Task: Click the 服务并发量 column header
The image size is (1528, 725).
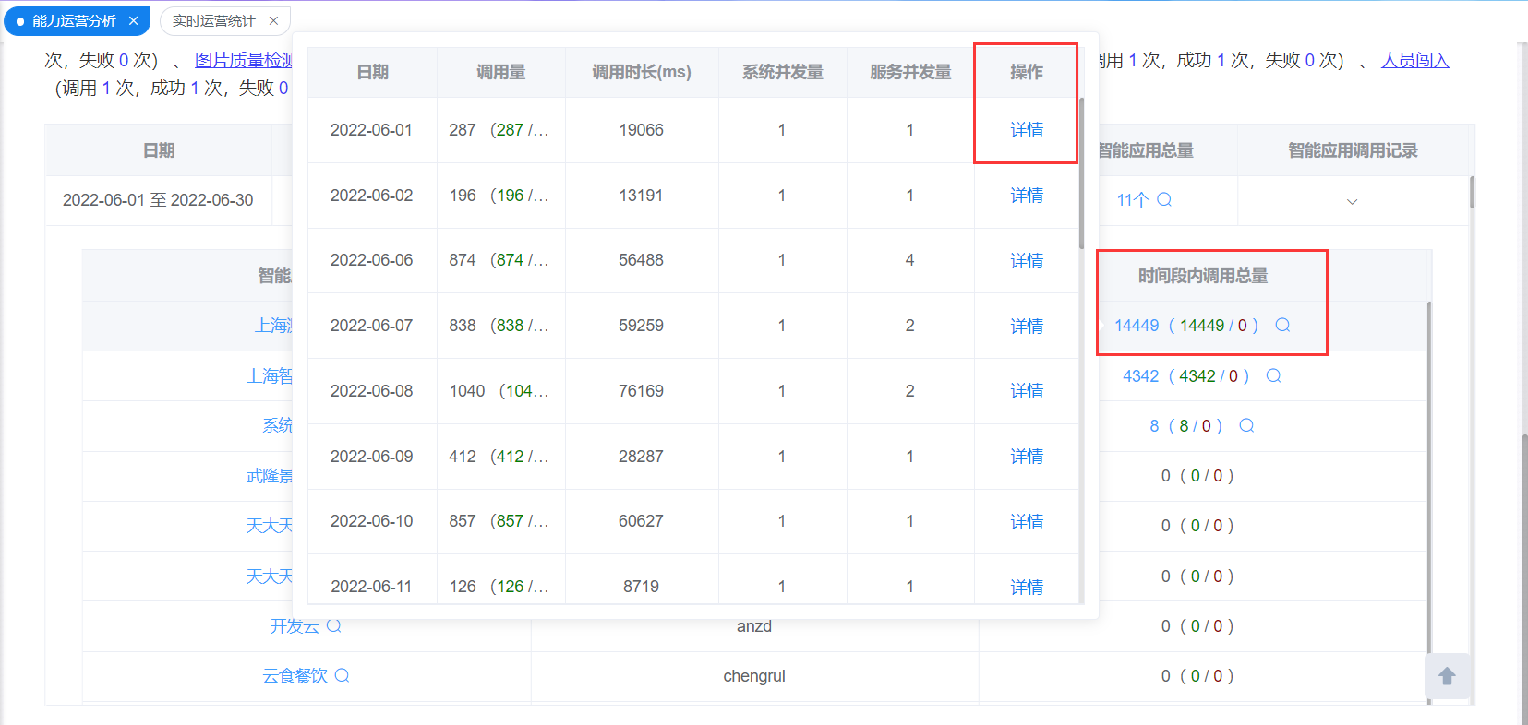Action: coord(910,72)
